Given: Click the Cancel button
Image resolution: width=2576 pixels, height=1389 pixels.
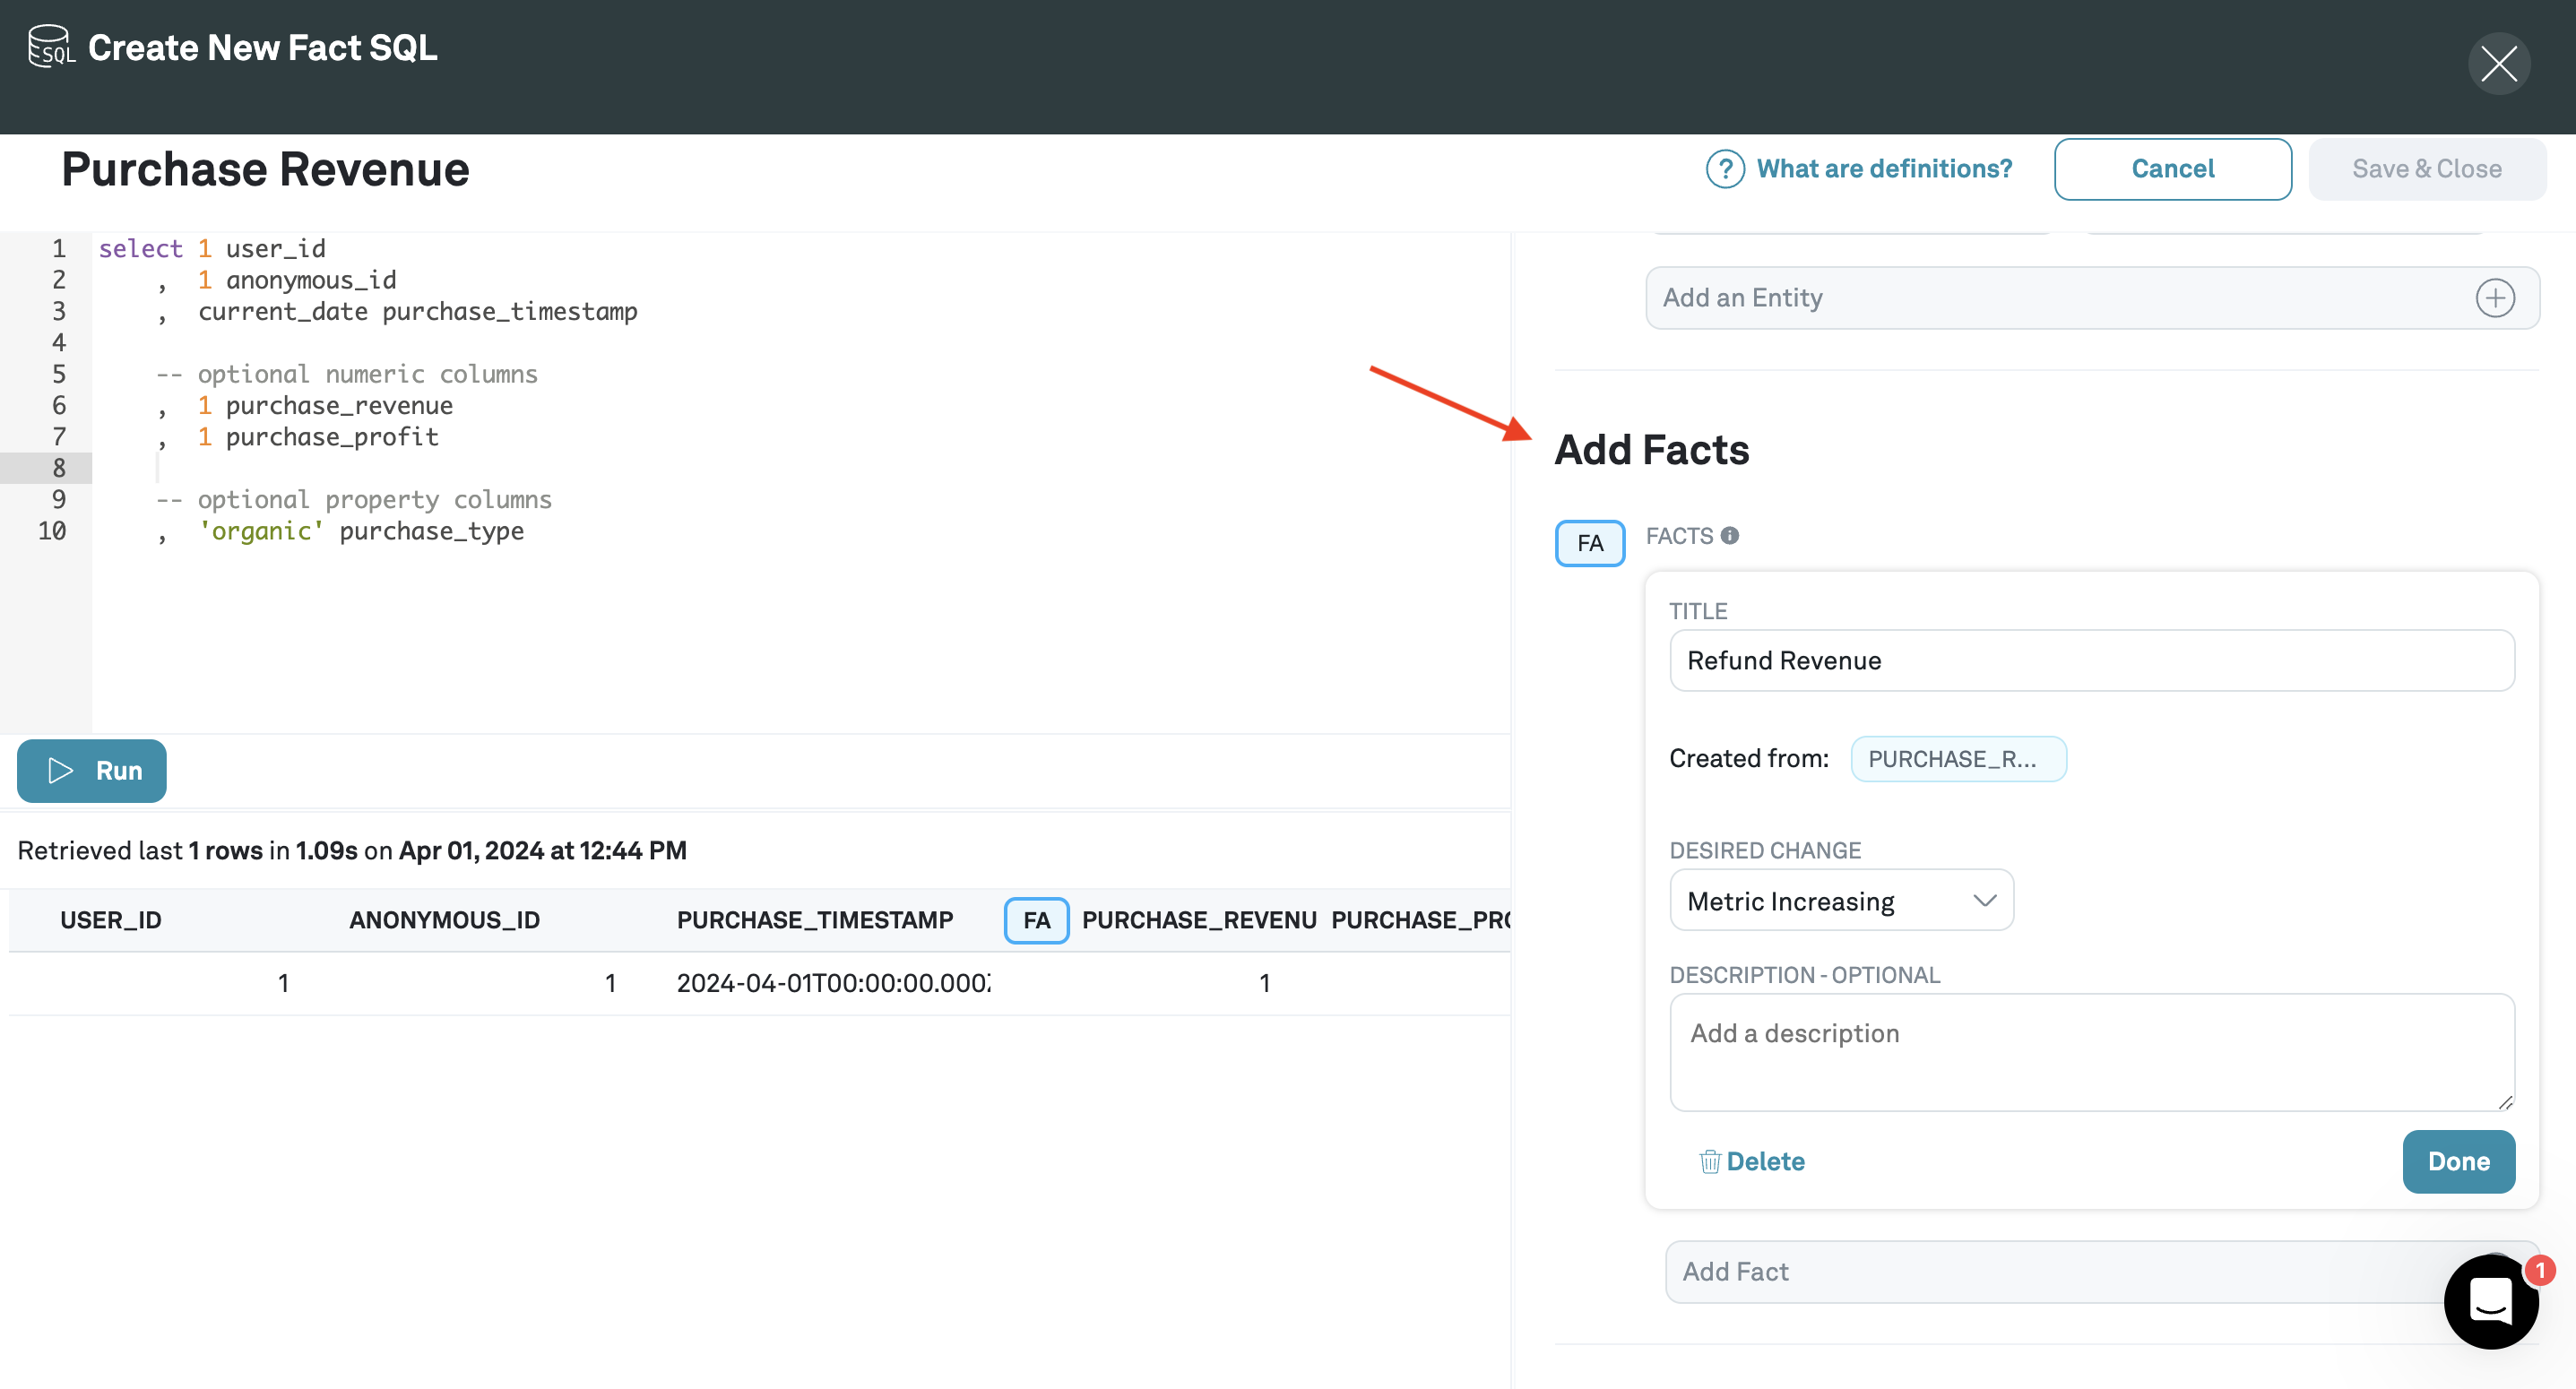Looking at the screenshot, I should [2172, 169].
